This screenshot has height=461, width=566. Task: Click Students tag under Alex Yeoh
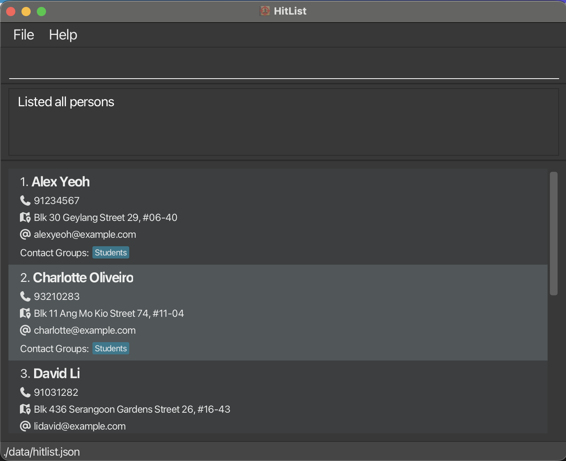click(111, 253)
